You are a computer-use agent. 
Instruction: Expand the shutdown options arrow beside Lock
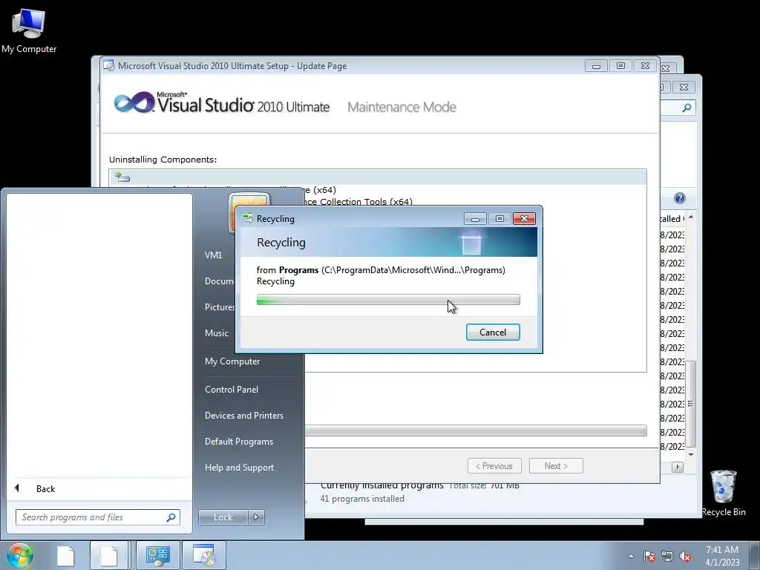pyautogui.click(x=256, y=517)
